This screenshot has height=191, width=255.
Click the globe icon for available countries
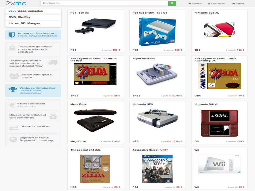click(13, 139)
